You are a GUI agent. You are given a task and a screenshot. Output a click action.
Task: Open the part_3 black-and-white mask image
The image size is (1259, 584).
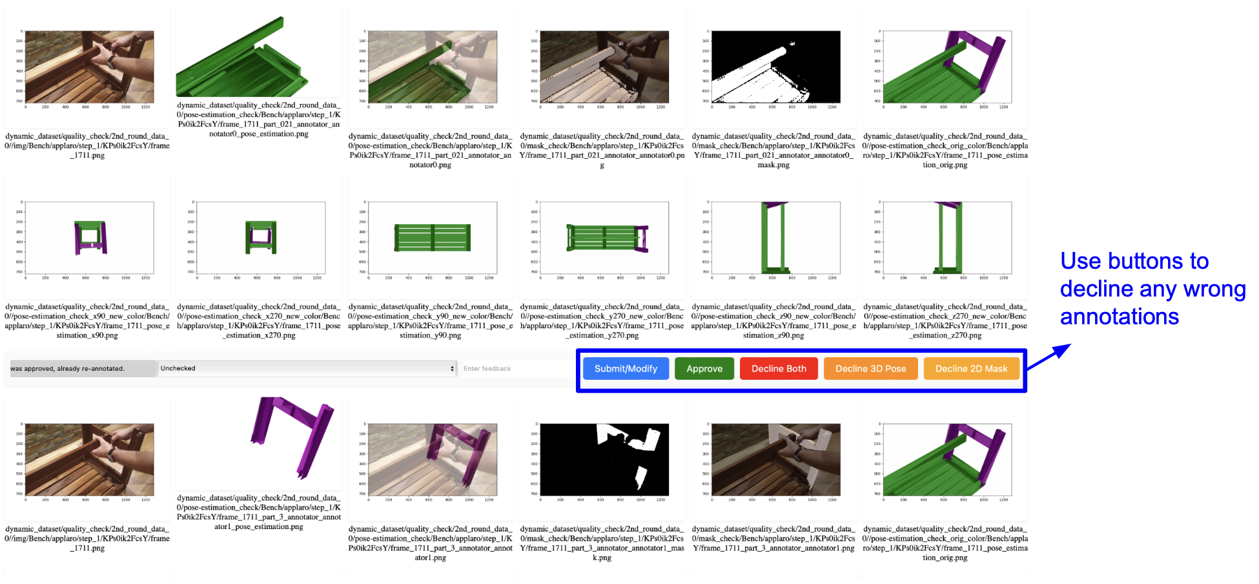[603, 461]
